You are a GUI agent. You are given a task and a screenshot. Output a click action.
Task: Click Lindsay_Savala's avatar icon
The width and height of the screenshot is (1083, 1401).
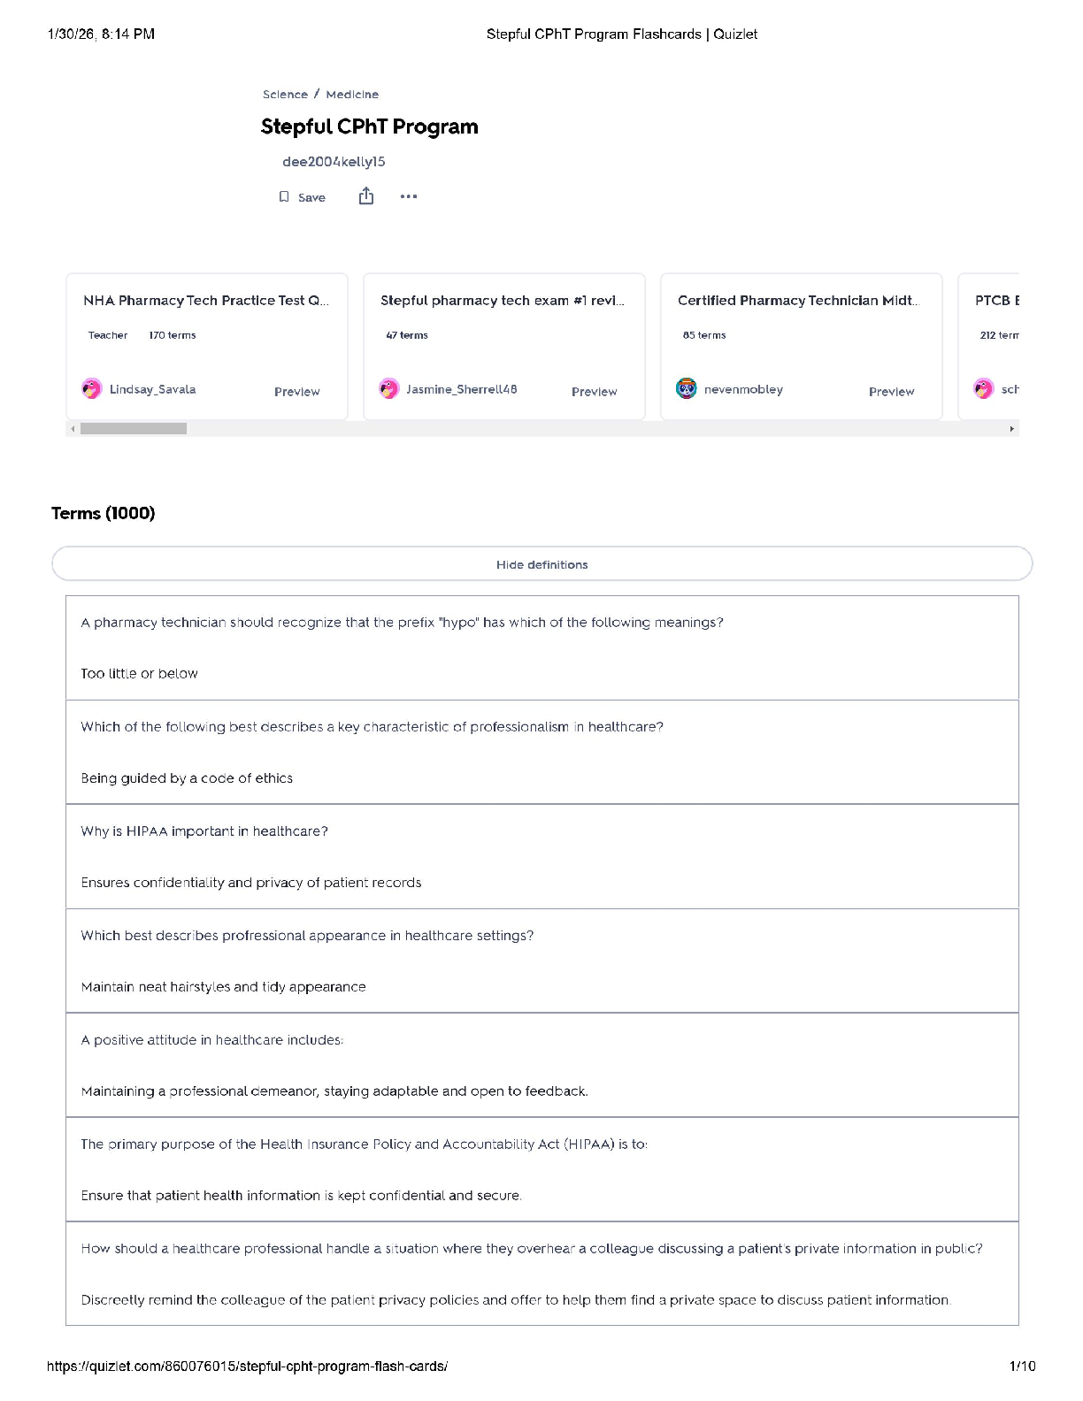tap(92, 389)
